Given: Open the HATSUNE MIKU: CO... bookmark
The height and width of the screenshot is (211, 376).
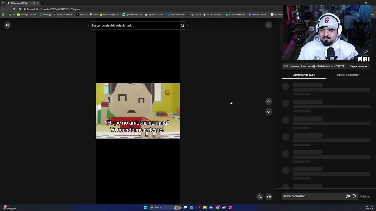Looking at the screenshot, I should [236, 14].
